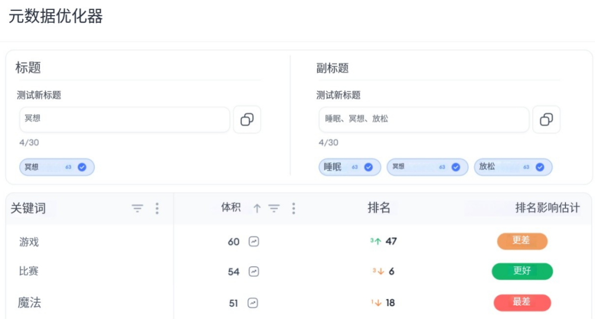Open the 关键词 column three-dot menu
The image size is (595, 319).
157,208
